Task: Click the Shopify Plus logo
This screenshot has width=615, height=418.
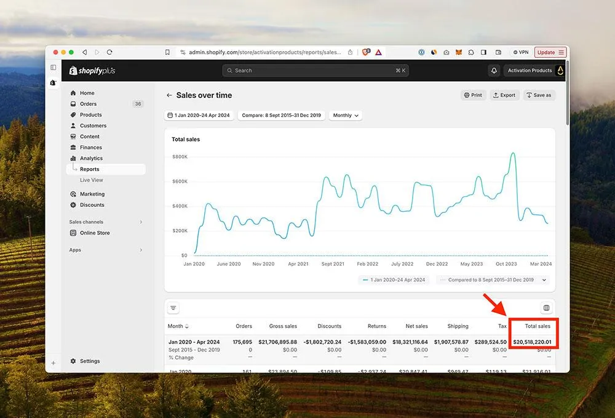Action: 92,71
